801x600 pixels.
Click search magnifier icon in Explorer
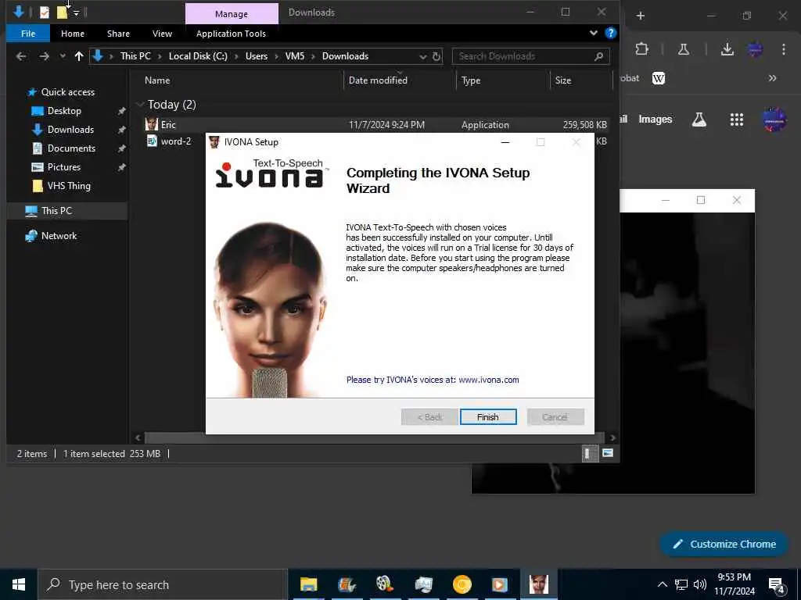[598, 56]
